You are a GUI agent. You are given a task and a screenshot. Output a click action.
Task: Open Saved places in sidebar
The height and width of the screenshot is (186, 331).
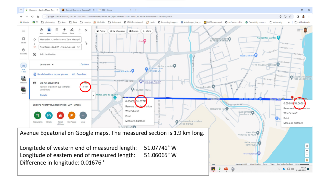click(23, 40)
